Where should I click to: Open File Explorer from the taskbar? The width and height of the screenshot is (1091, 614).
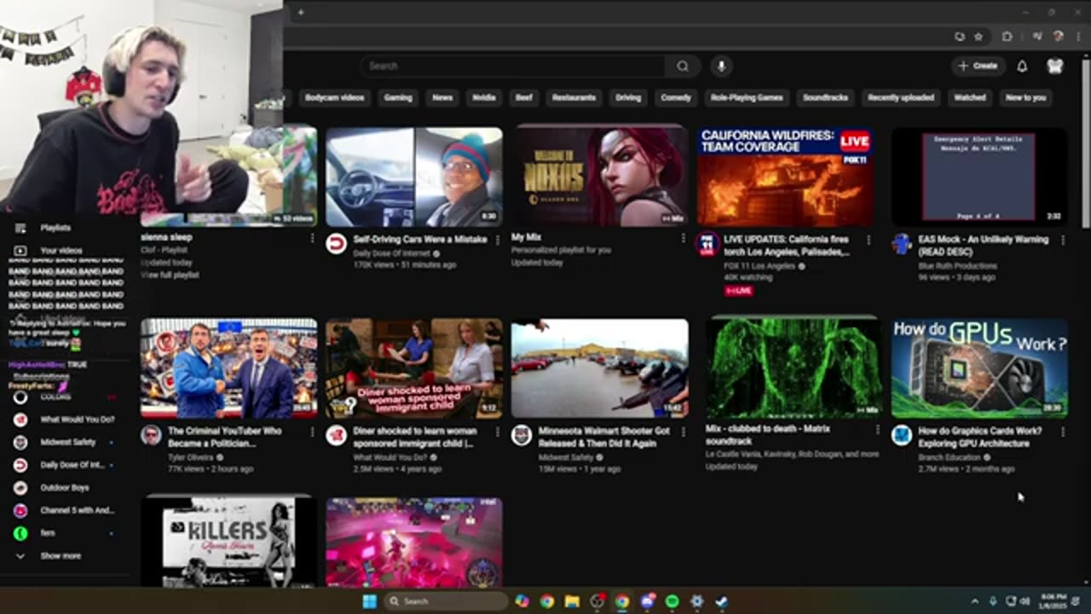pos(572,601)
